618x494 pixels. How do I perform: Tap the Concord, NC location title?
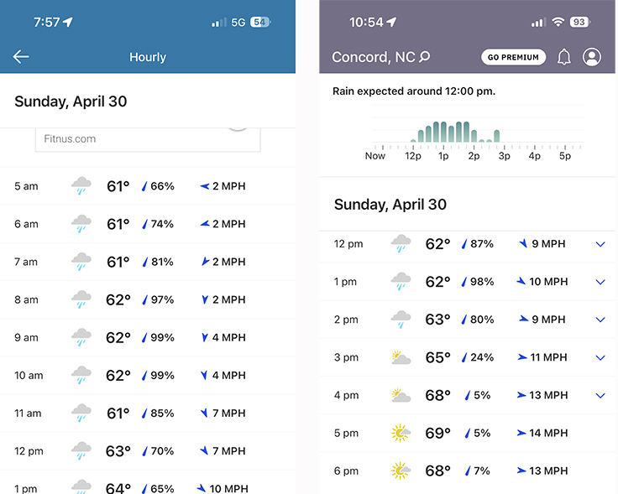pyautogui.click(x=373, y=57)
